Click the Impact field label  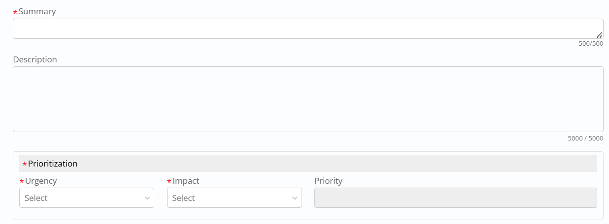pos(186,181)
